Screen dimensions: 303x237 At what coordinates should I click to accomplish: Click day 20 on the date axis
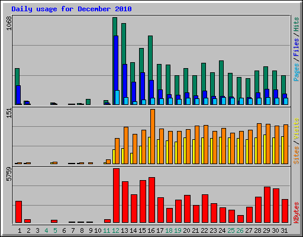[x=186, y=230]
